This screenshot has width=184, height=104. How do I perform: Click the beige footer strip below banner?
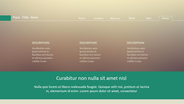tap(92, 102)
